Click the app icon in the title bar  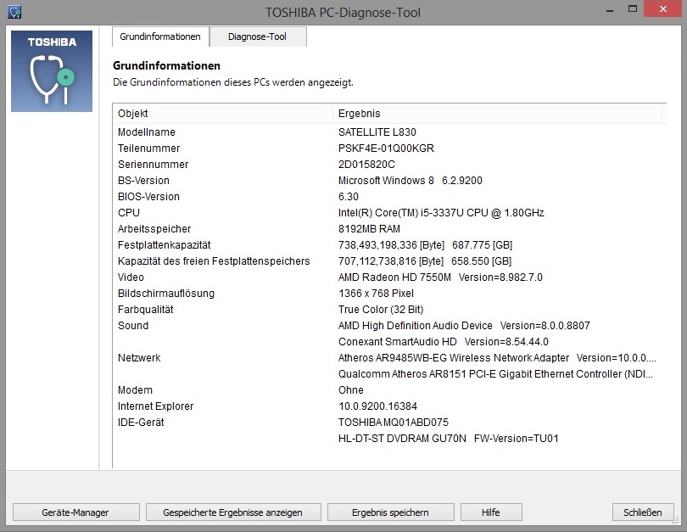14,12
